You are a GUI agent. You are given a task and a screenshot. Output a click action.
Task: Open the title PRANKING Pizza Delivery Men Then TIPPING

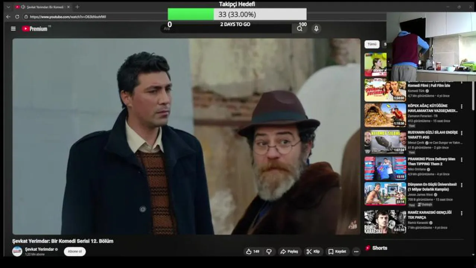(x=431, y=161)
